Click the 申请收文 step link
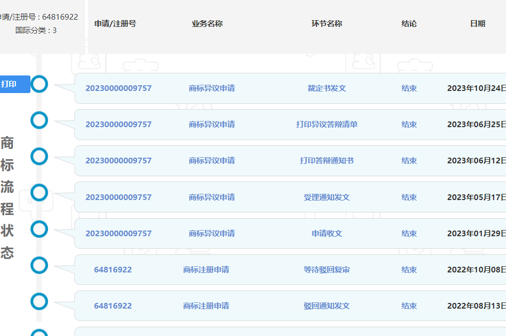Screen dimensions: 506x336 (x=326, y=234)
